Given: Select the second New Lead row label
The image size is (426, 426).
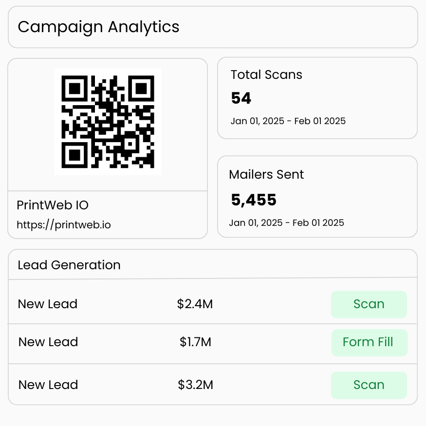Looking at the screenshot, I should pos(48,342).
